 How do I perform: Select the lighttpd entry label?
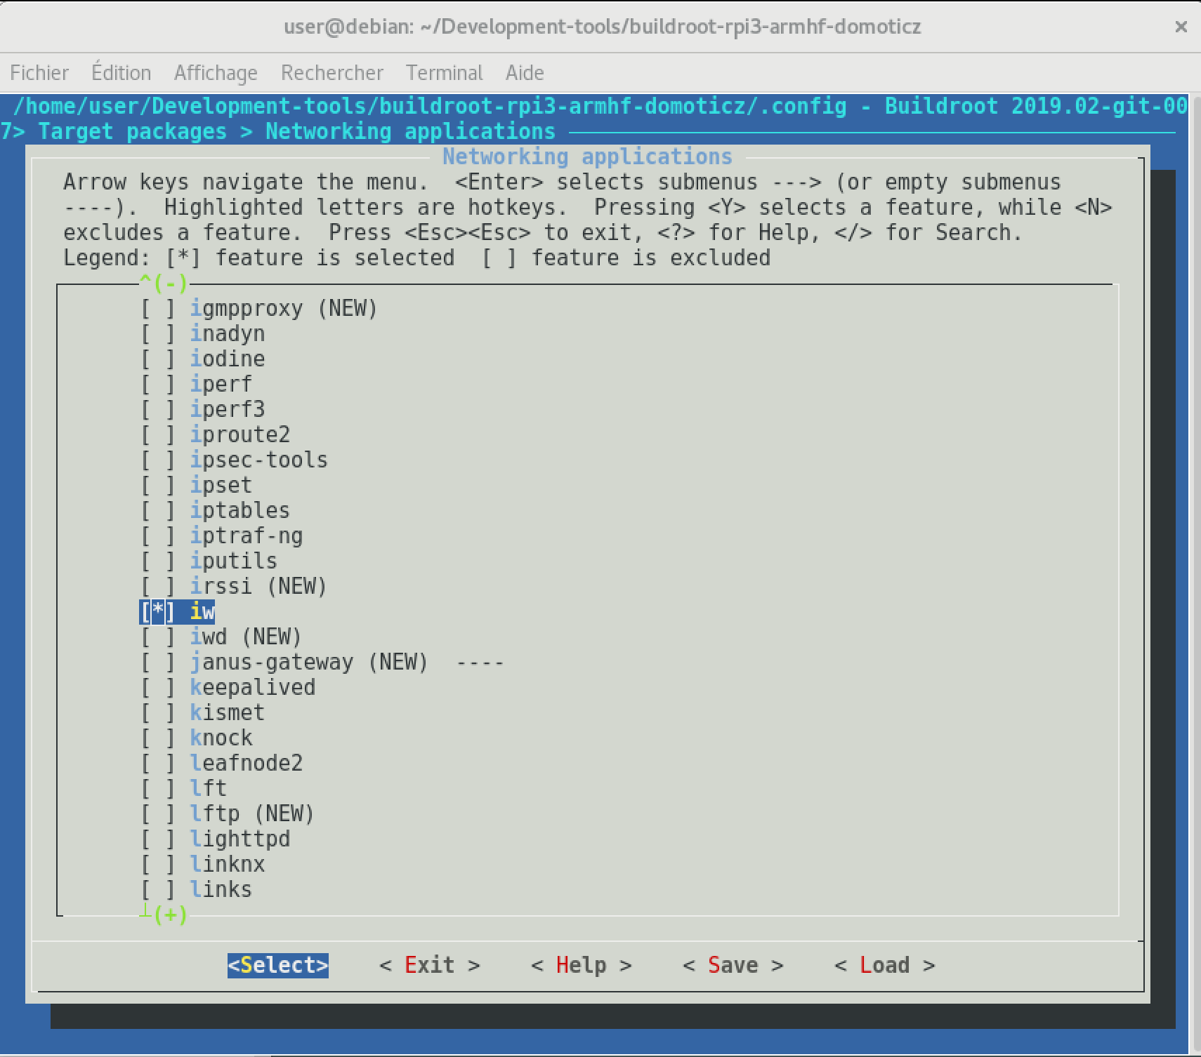point(240,839)
